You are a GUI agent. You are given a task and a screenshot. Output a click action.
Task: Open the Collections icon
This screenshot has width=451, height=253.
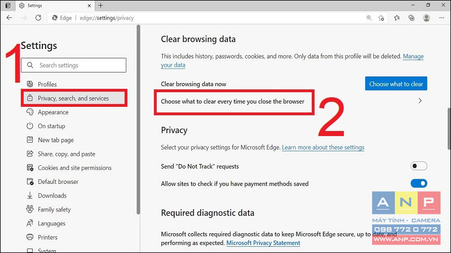412,18
